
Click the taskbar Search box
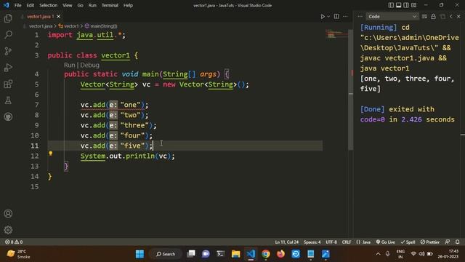166,254
